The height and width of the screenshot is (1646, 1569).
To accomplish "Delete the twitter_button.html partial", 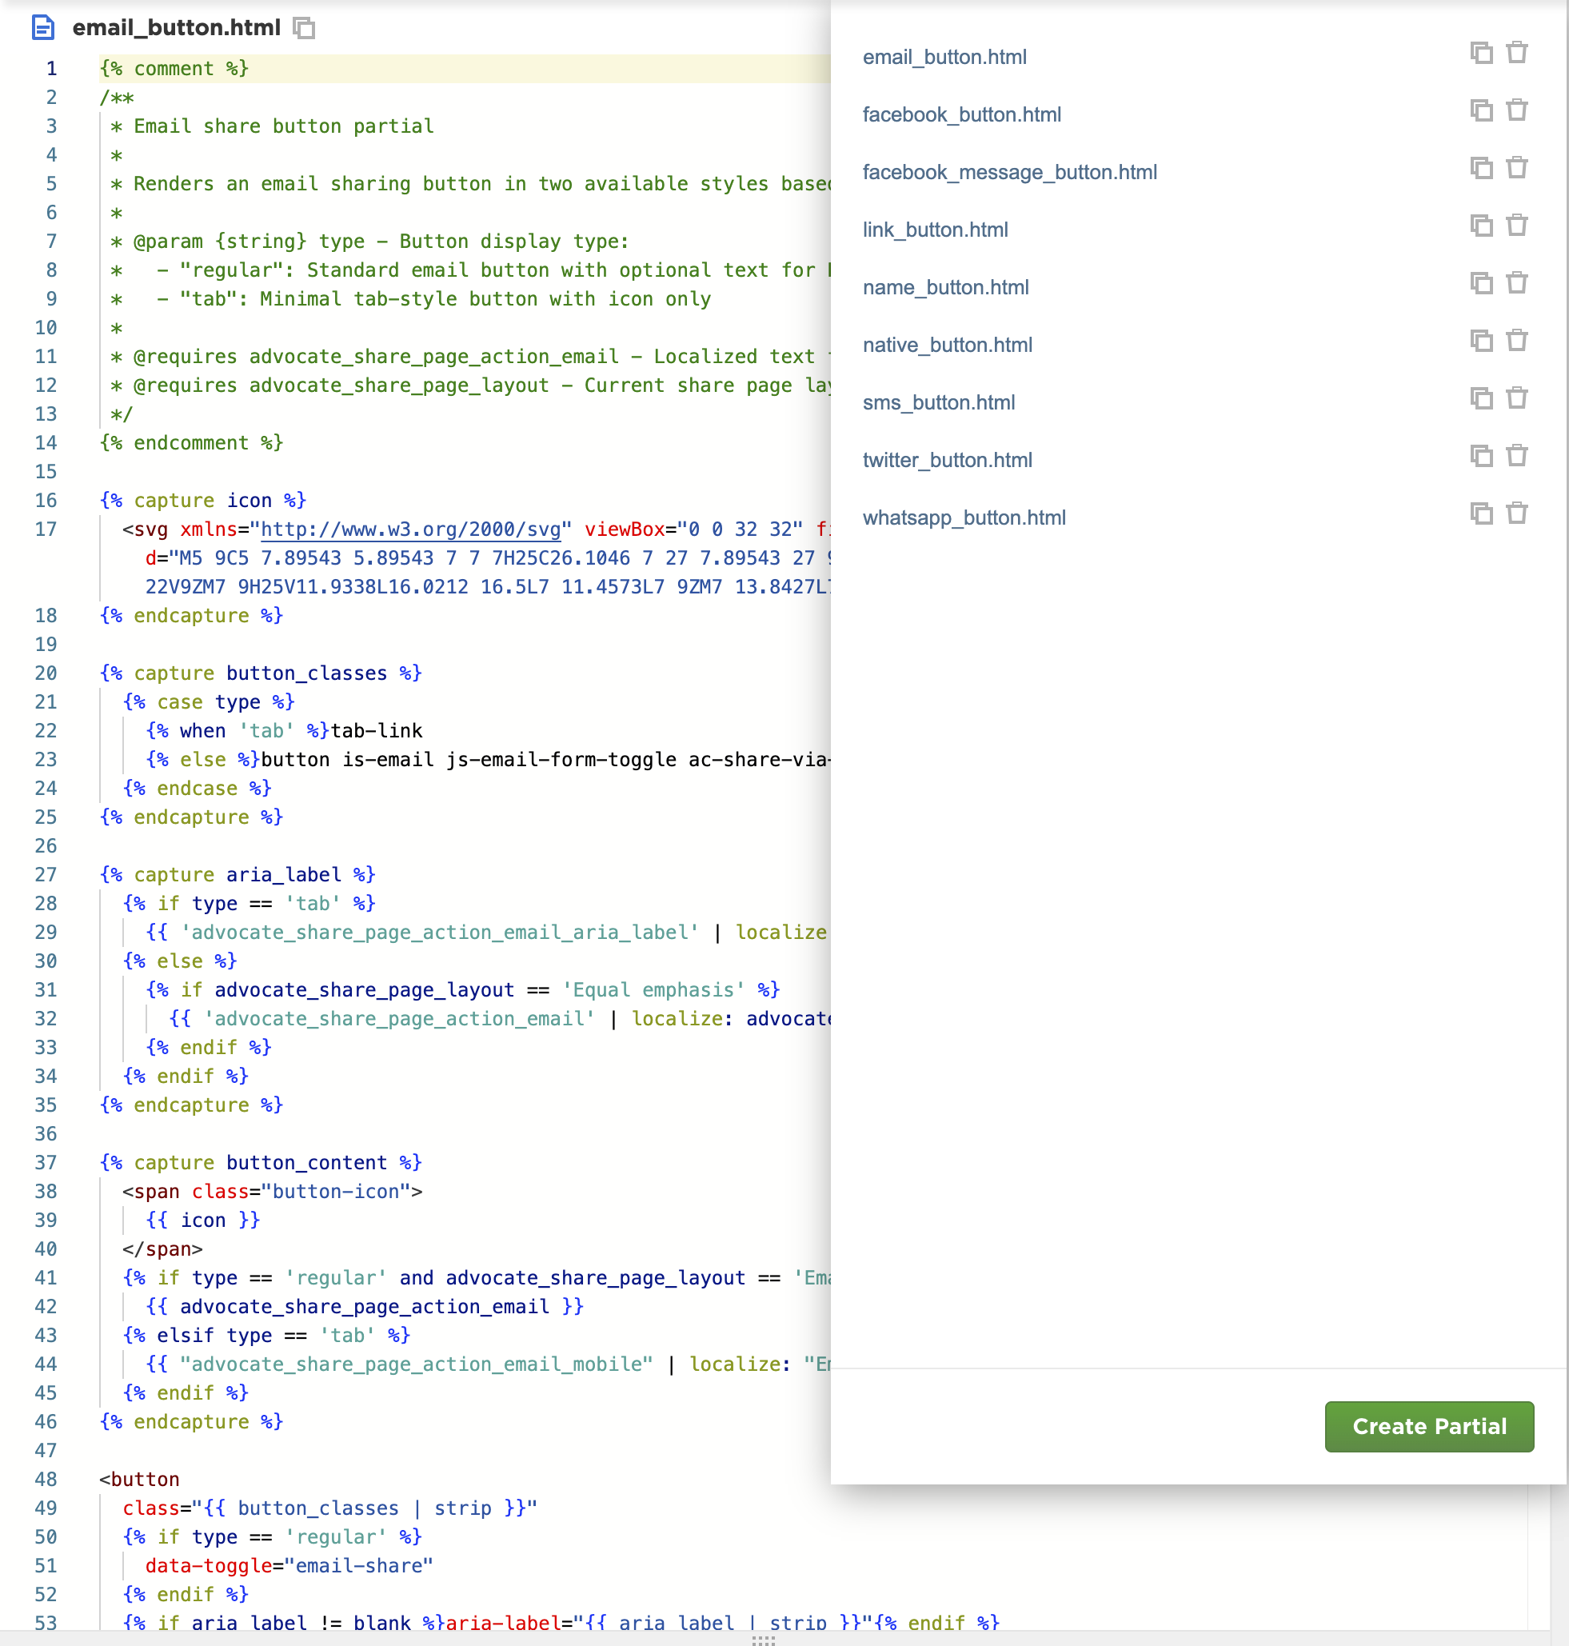I will pos(1516,457).
